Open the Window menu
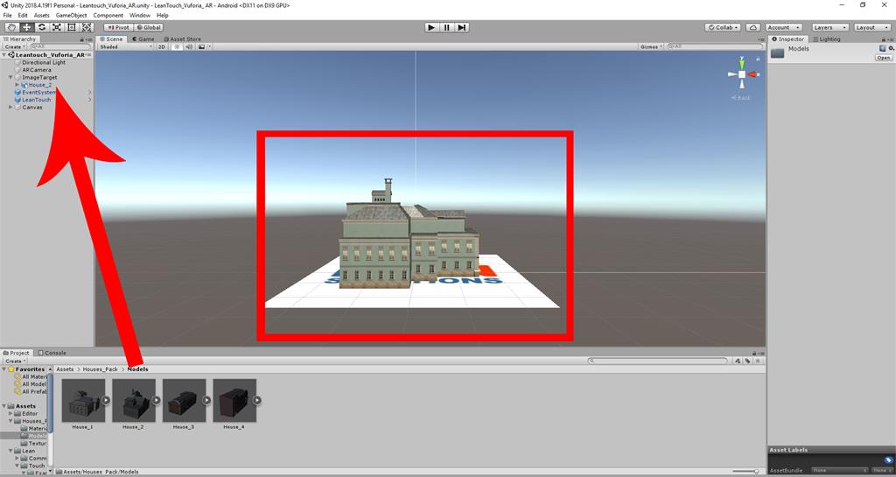Image resolution: width=896 pixels, height=477 pixels. pos(140,16)
